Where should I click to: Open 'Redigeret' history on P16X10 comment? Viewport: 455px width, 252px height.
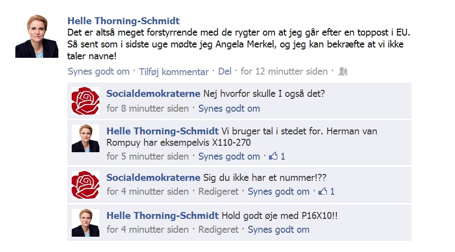tap(218, 230)
